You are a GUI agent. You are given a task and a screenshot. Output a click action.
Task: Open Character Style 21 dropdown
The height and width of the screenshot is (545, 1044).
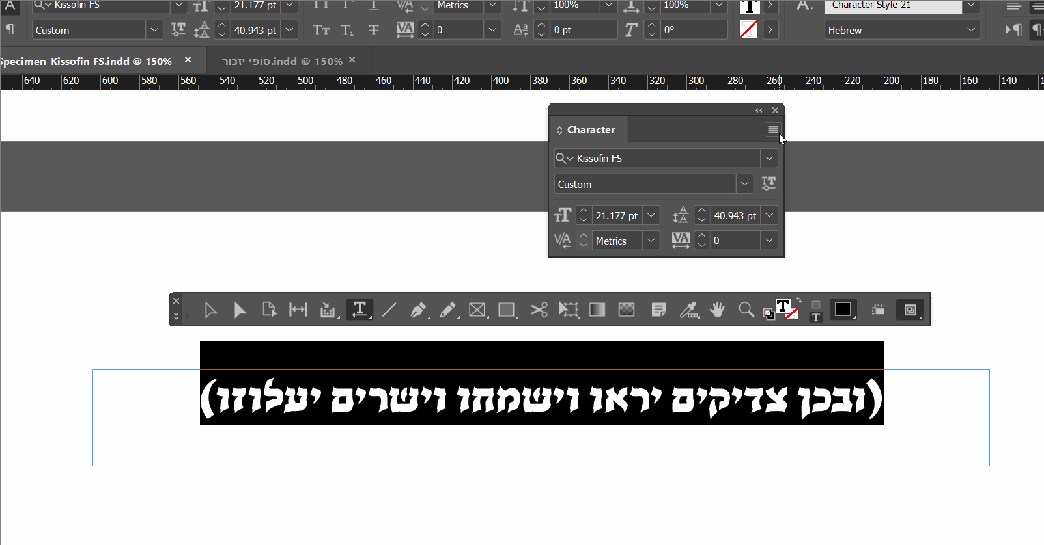coord(971,5)
